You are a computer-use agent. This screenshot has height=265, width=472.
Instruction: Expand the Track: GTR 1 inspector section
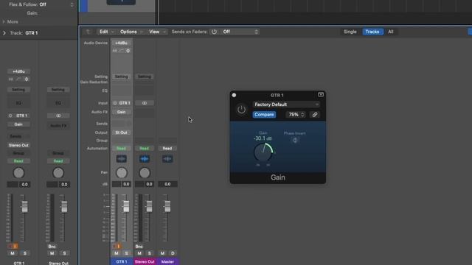click(4, 33)
